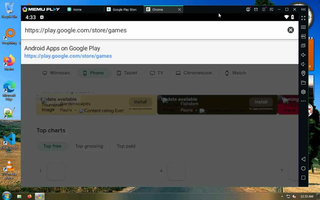320x200 pixels.
Task: Select the Windows device filter chip
Action: point(56,73)
